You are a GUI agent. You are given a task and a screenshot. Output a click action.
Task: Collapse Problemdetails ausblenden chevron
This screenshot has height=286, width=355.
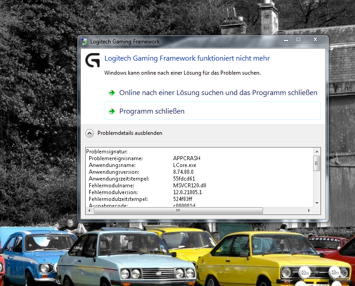point(89,133)
